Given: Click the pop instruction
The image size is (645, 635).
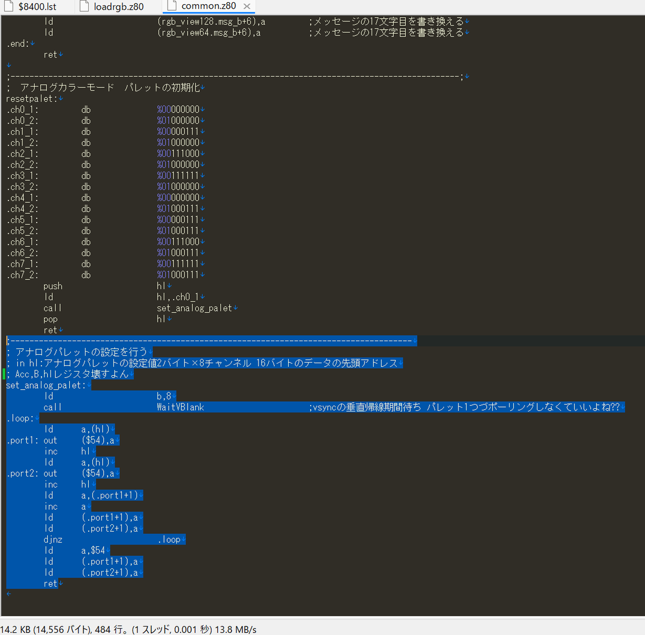Looking at the screenshot, I should click(x=51, y=319).
